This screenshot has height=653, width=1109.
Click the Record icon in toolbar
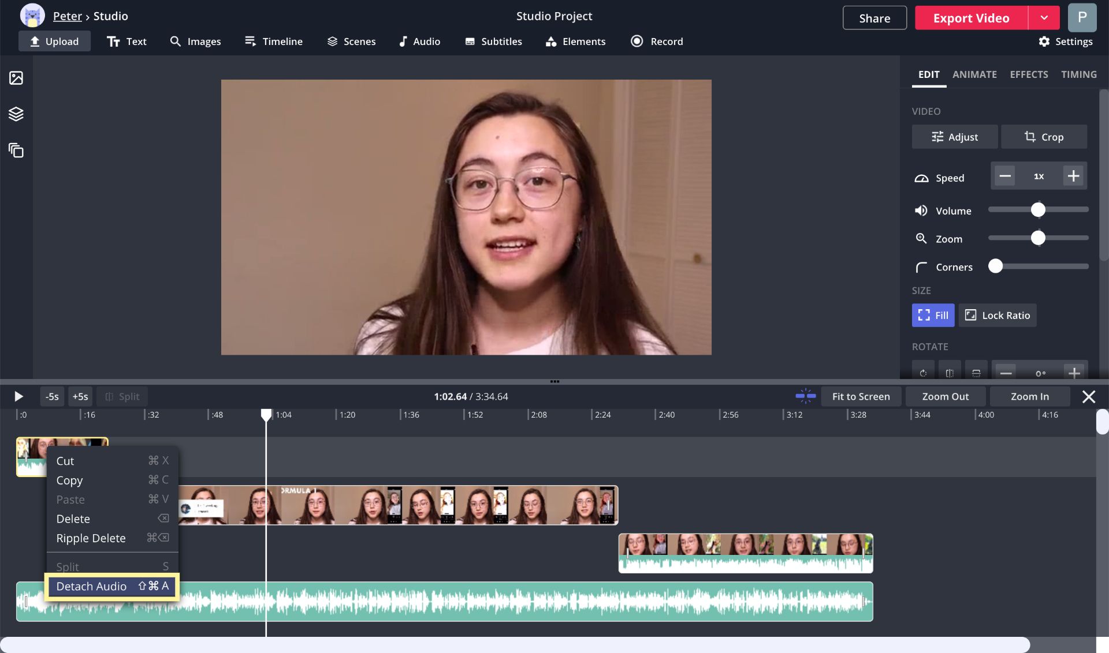coord(637,41)
